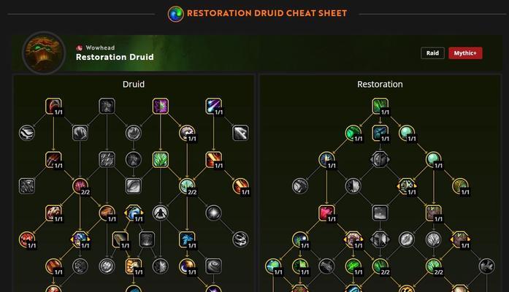Pick the grey octagonal choice node under teal square

pyautogui.click(x=380, y=160)
